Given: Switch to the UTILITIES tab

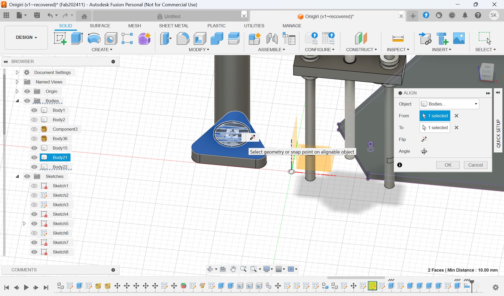Looking at the screenshot, I should click(x=254, y=26).
